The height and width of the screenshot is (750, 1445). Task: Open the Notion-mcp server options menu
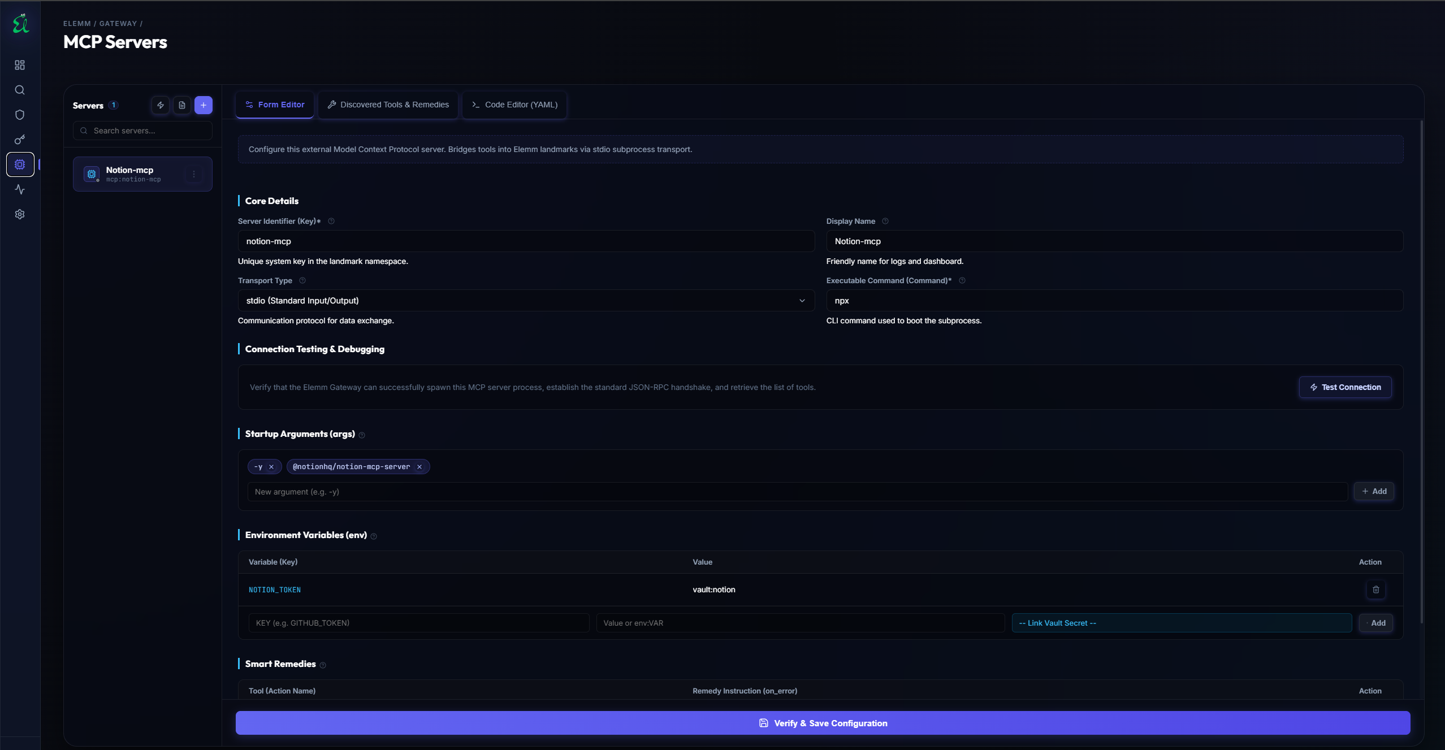coord(194,174)
